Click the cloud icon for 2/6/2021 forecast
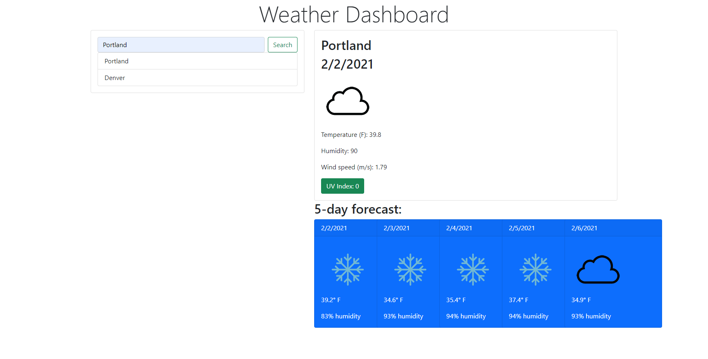 598,269
